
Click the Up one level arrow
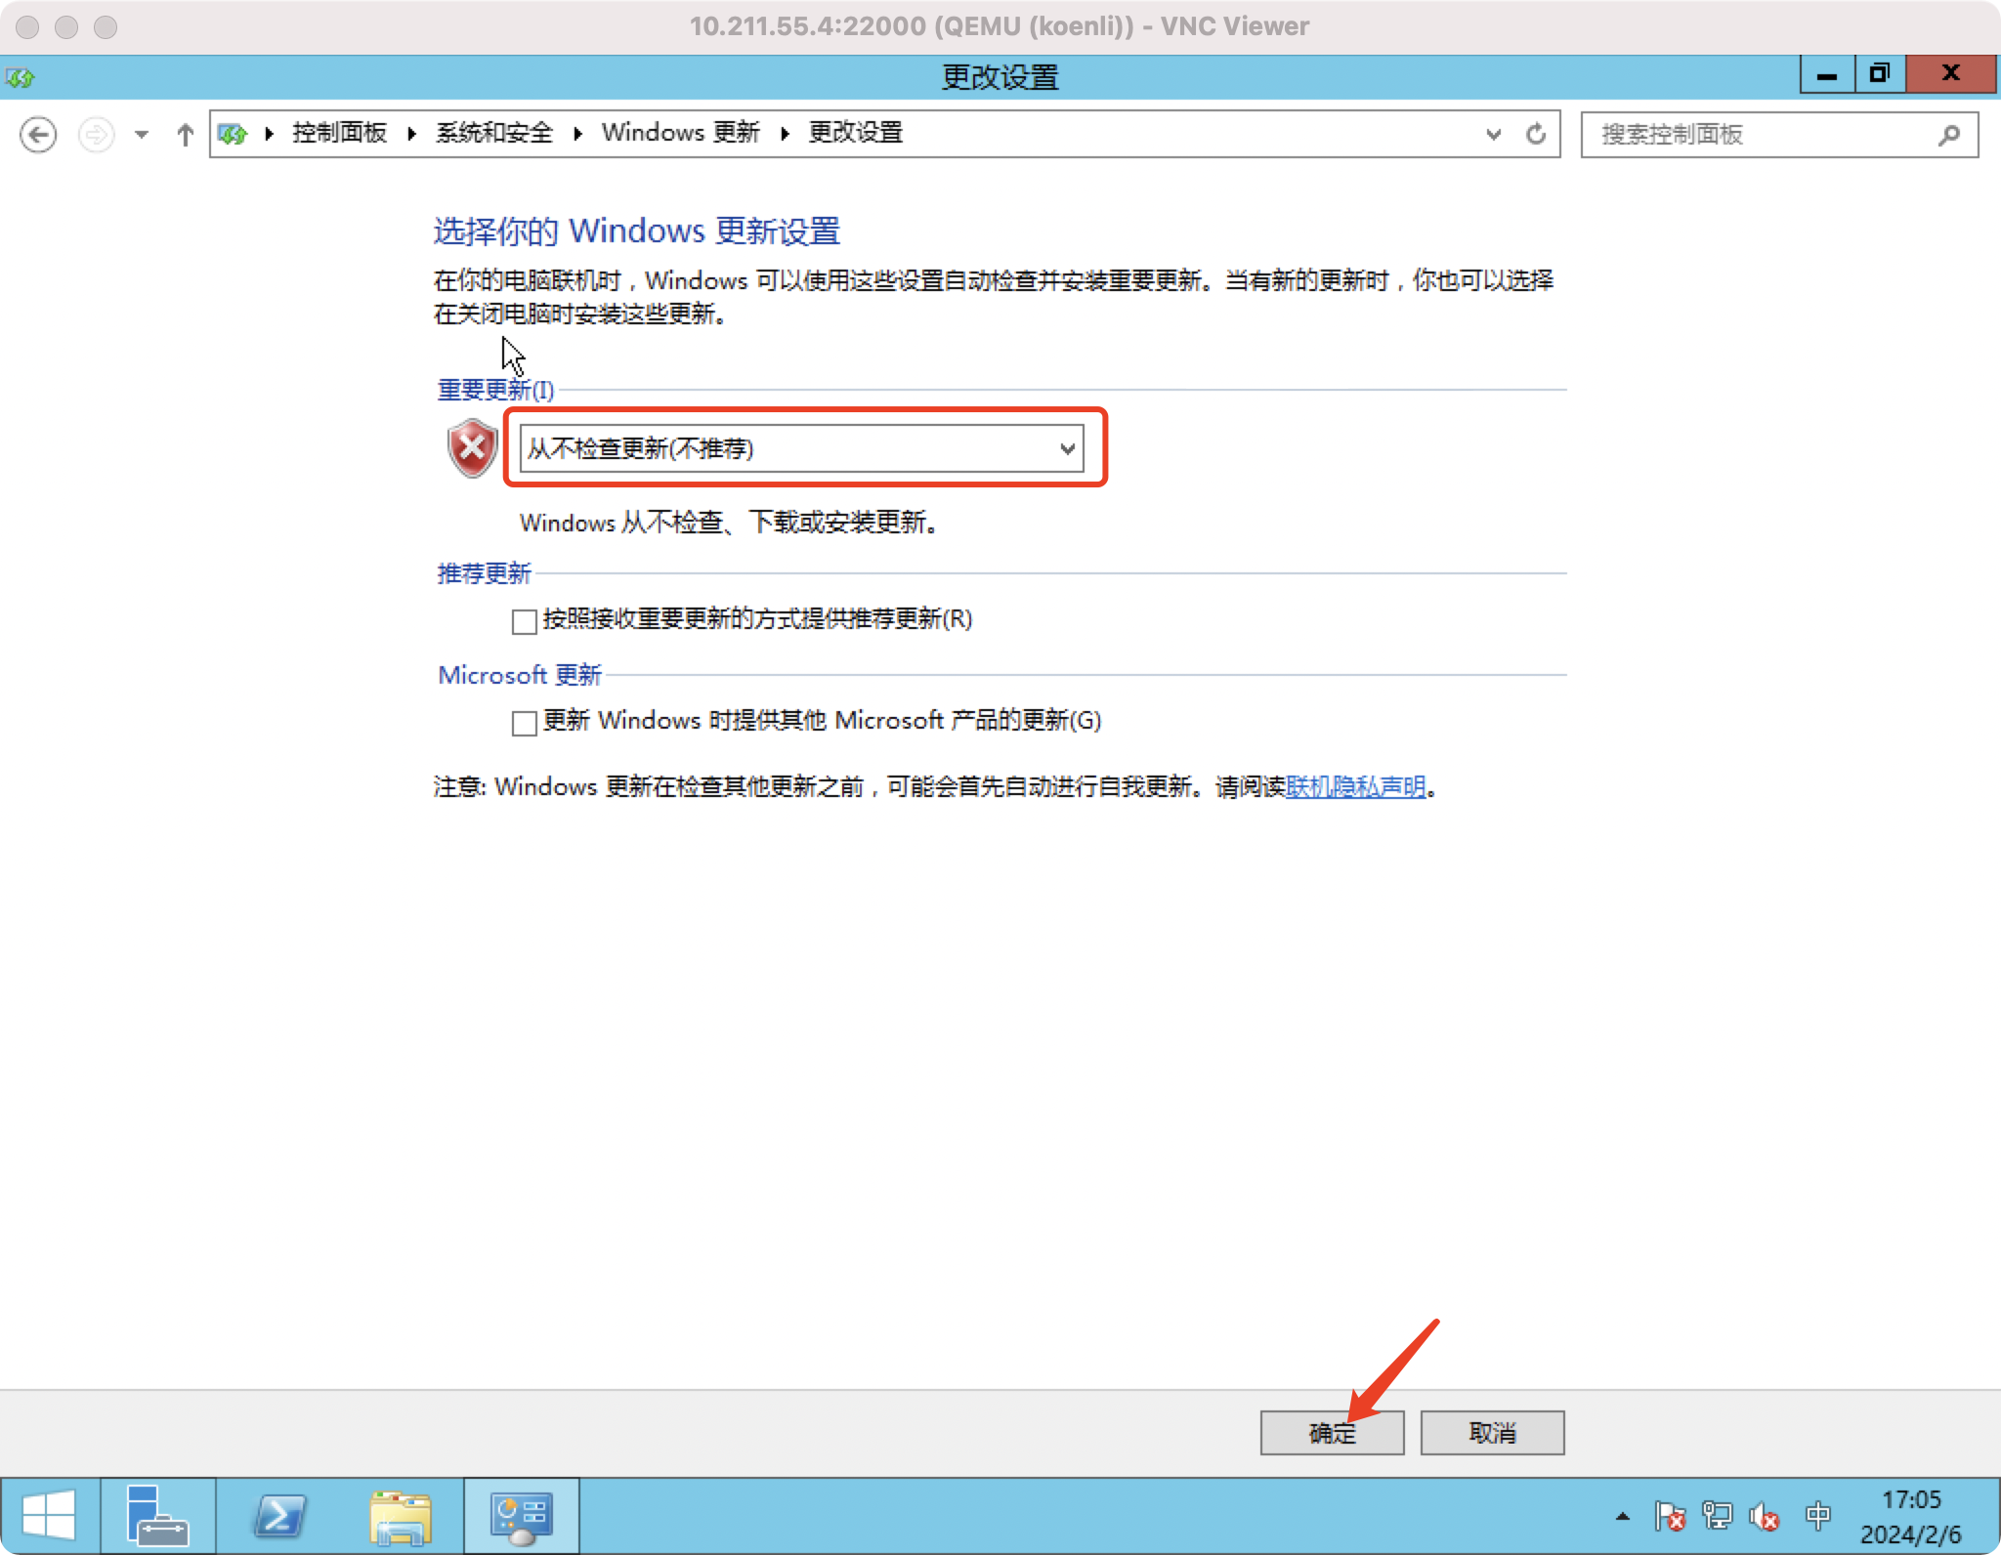(185, 134)
